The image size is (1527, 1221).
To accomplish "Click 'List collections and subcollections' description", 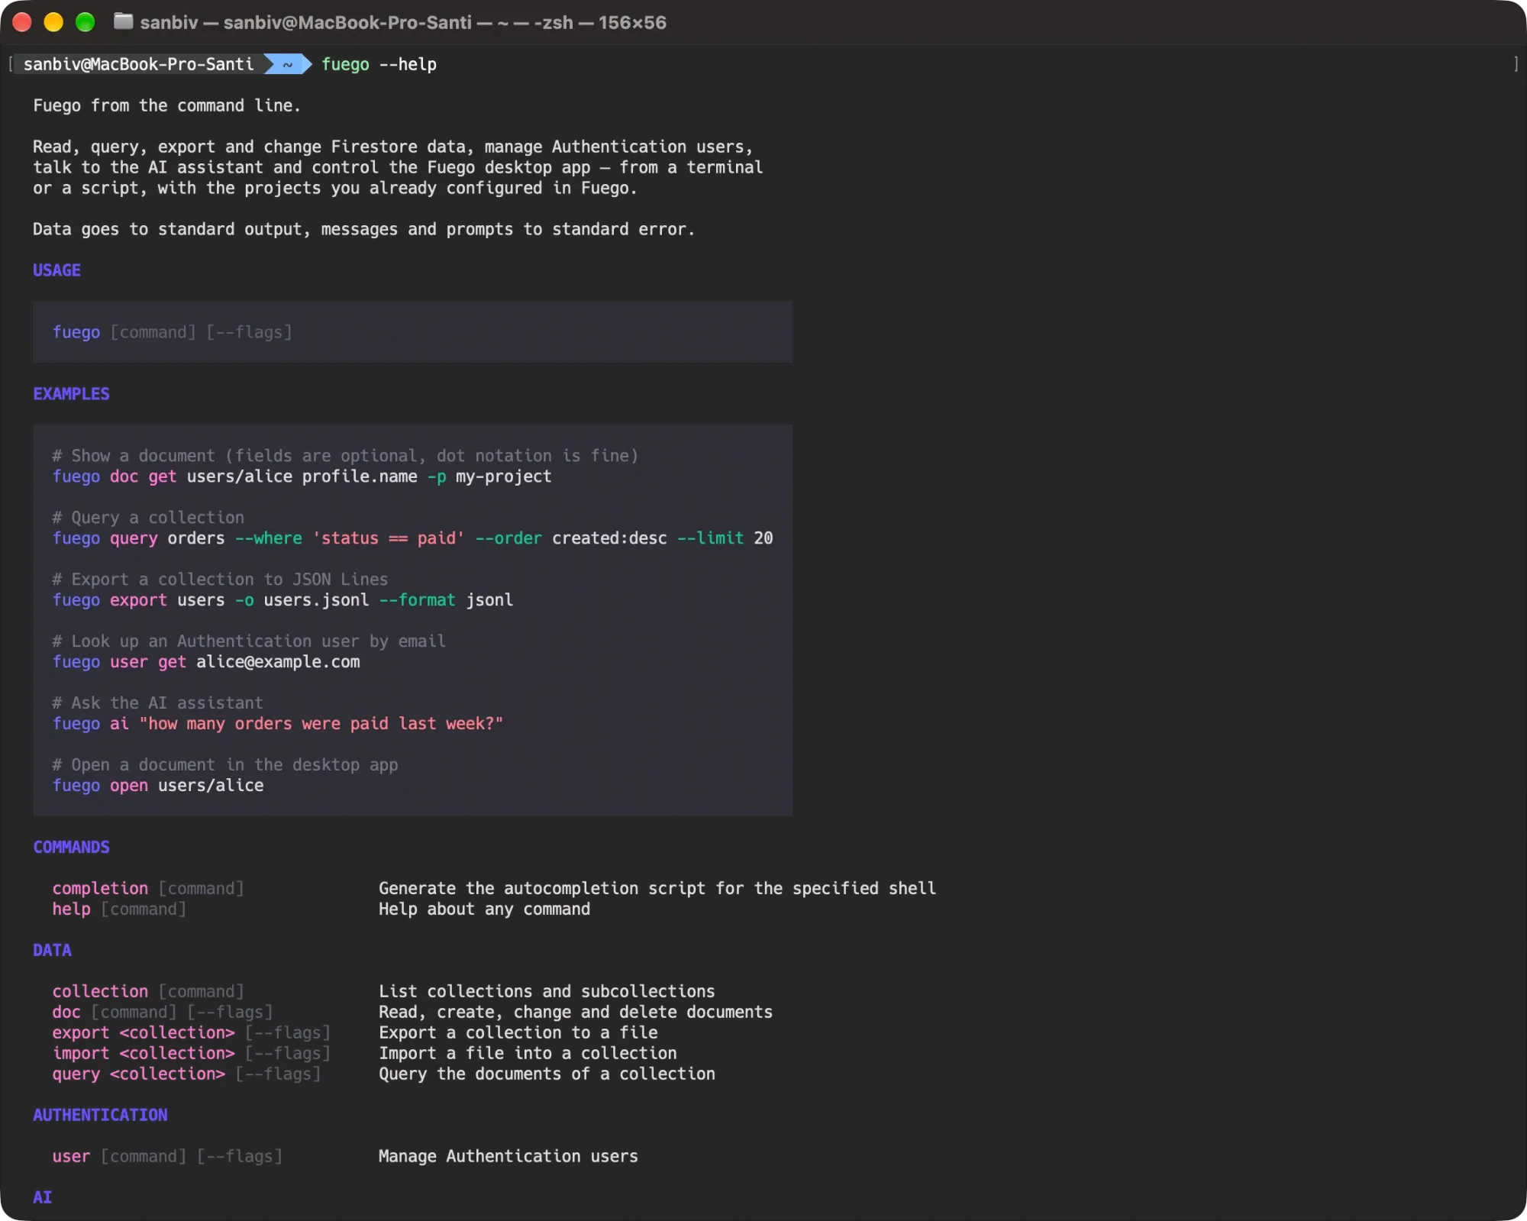I will 547,992.
